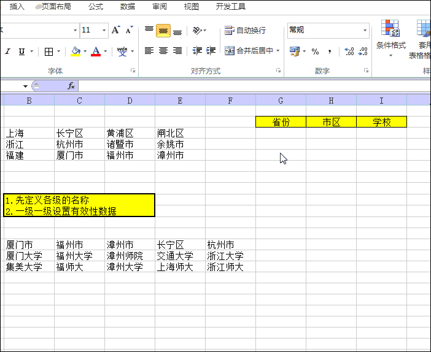The image size is (431, 352).
Task: Align text to top
Action: click(x=149, y=30)
